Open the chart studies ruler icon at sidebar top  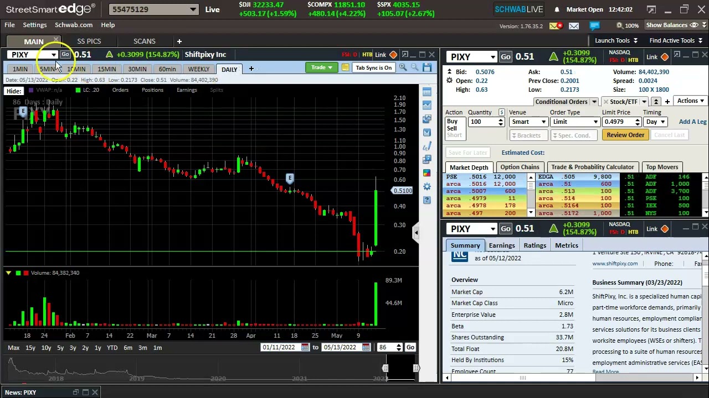427,92
